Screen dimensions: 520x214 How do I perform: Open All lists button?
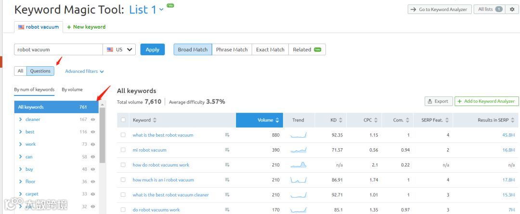pos(490,9)
